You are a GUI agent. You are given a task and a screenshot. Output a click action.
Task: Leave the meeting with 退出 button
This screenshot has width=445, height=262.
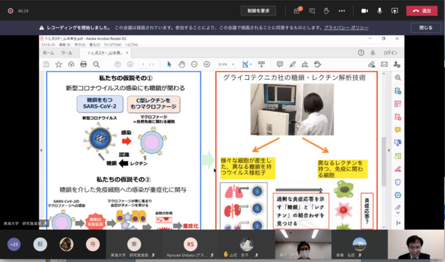tap(421, 11)
